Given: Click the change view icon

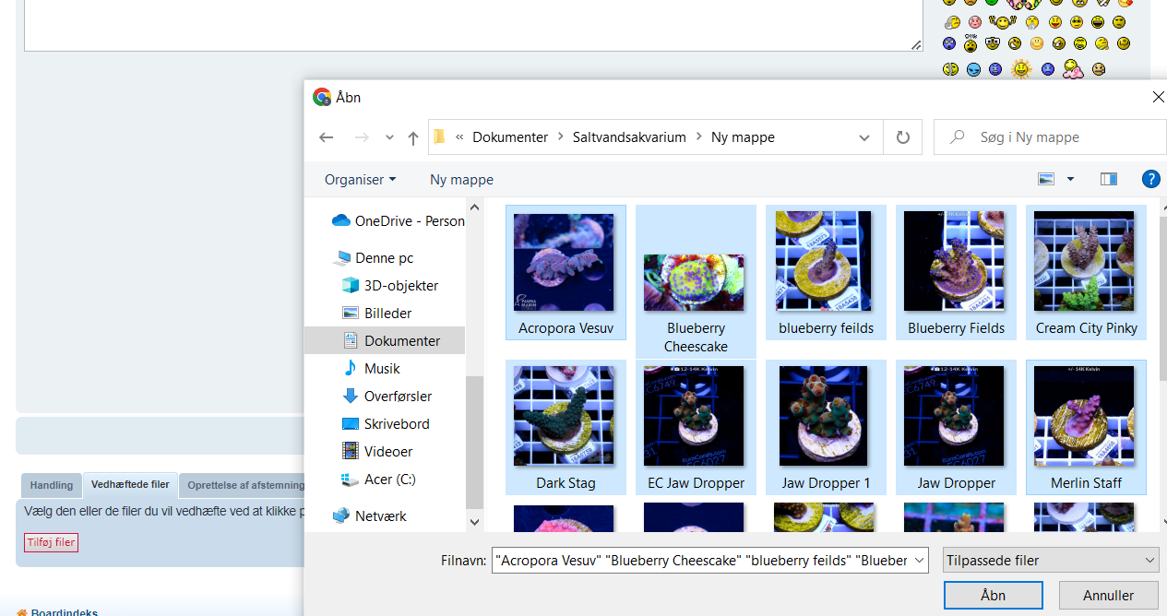Looking at the screenshot, I should click(1046, 179).
